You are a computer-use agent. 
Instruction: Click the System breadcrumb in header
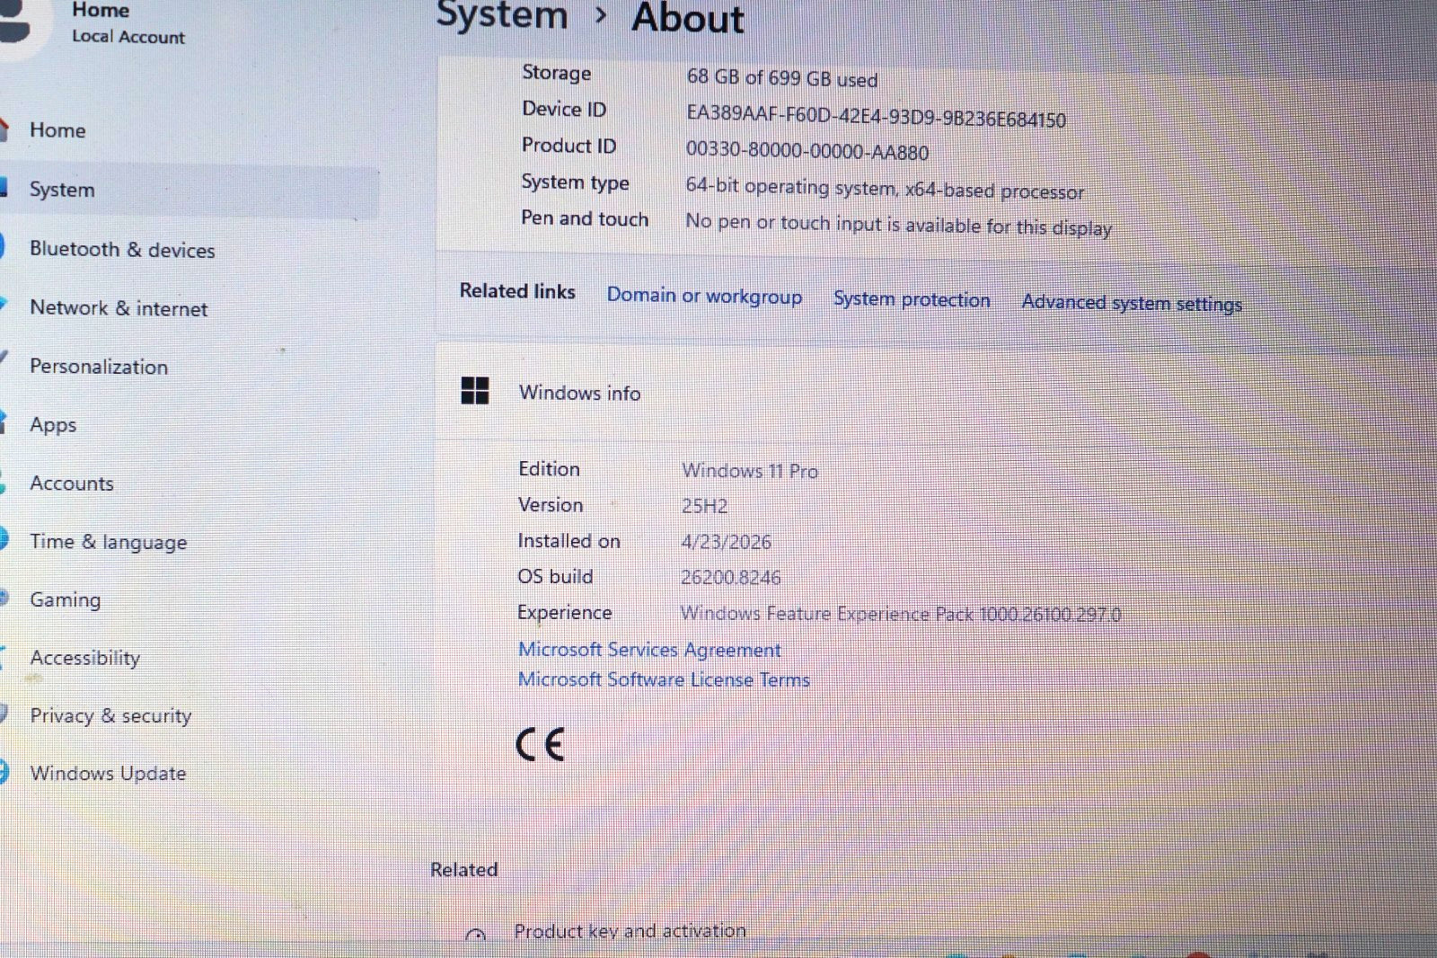coord(501,15)
